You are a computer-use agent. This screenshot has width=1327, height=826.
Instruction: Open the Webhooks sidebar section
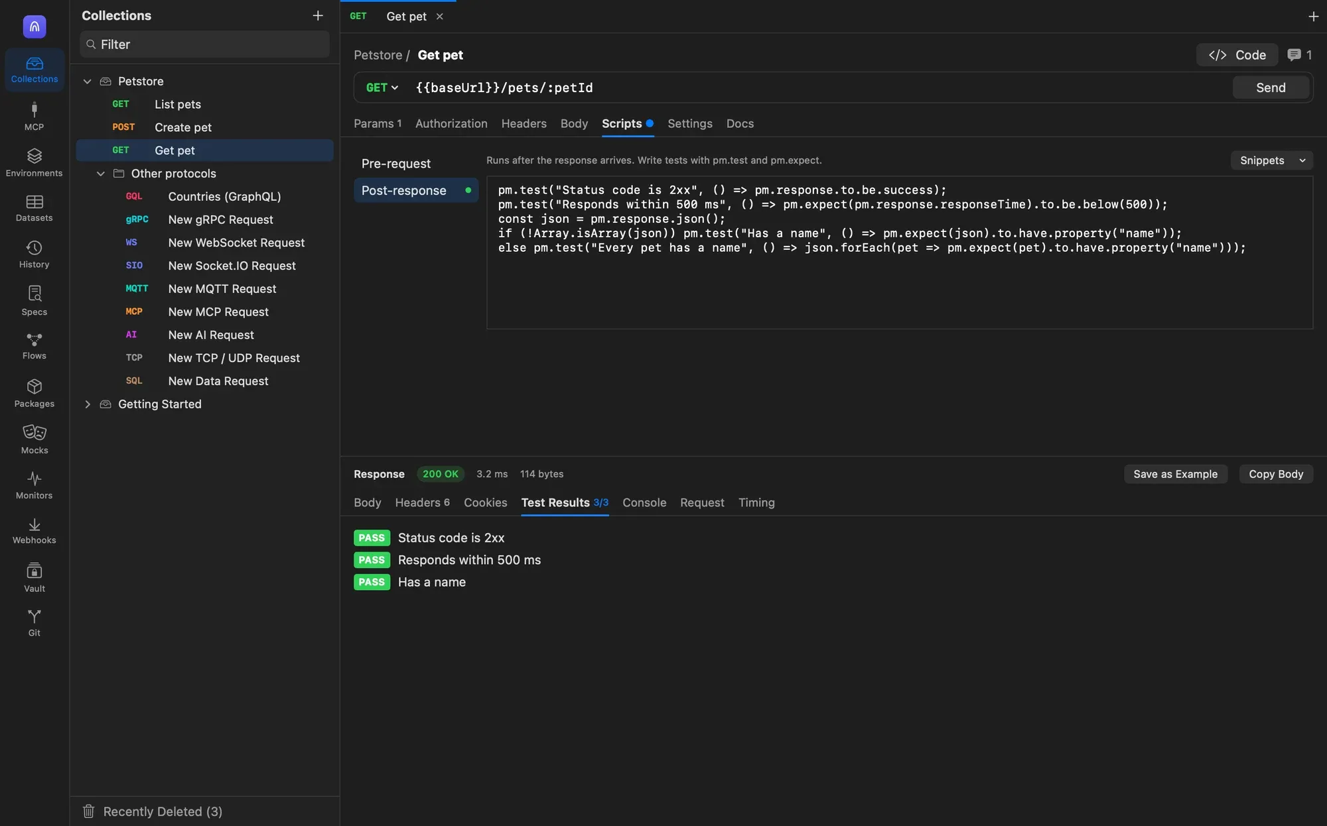pyautogui.click(x=35, y=531)
